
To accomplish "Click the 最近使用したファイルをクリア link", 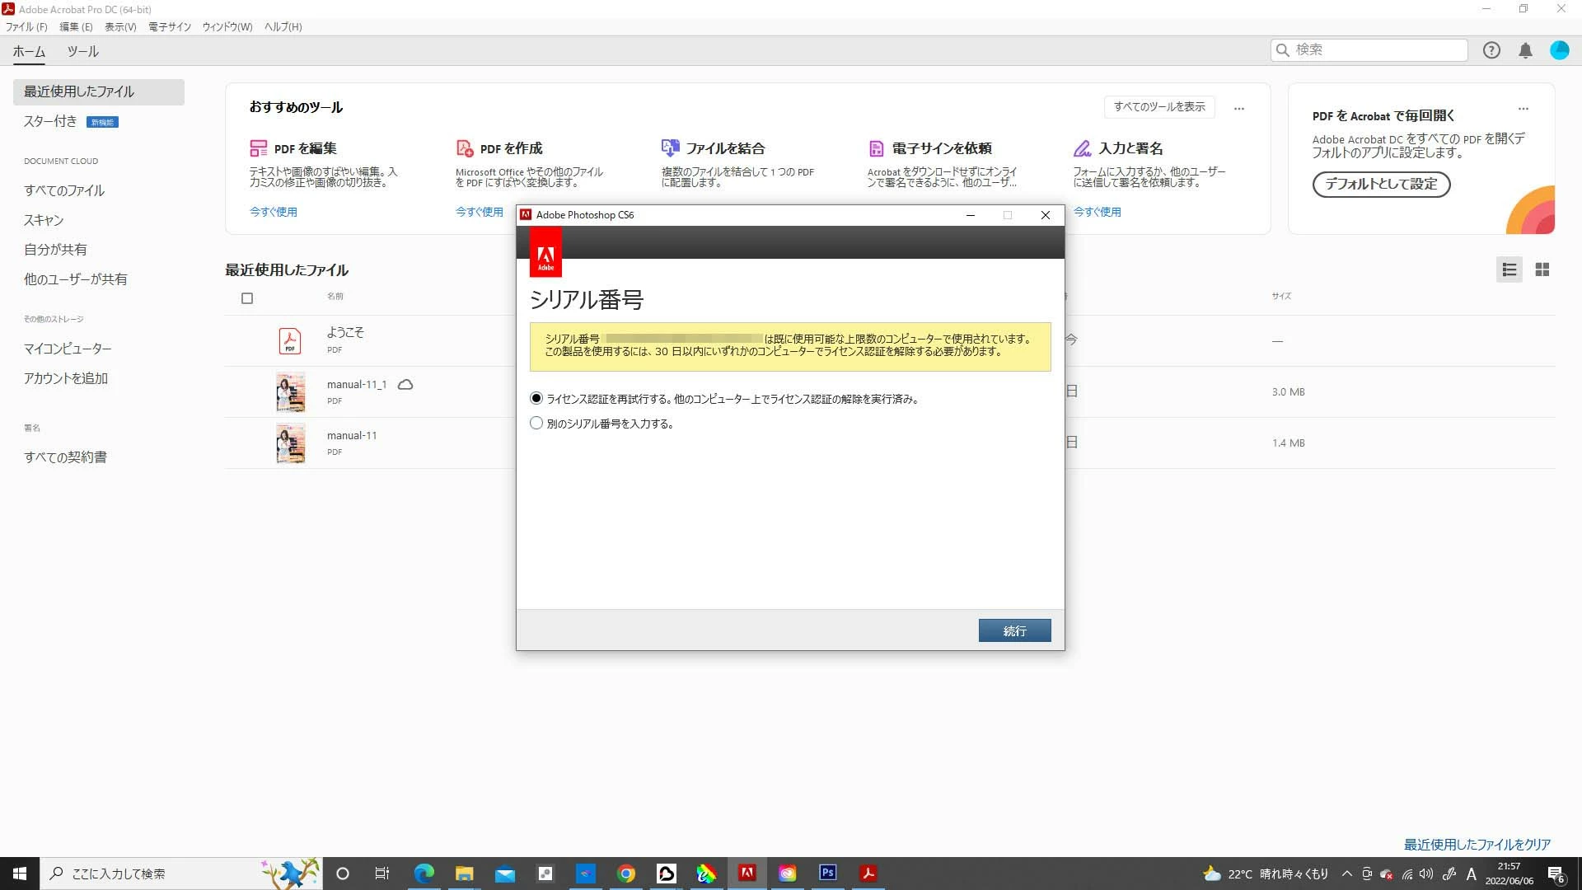I will 1477,845.
